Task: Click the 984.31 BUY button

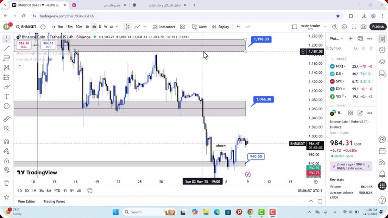Action: (48, 45)
